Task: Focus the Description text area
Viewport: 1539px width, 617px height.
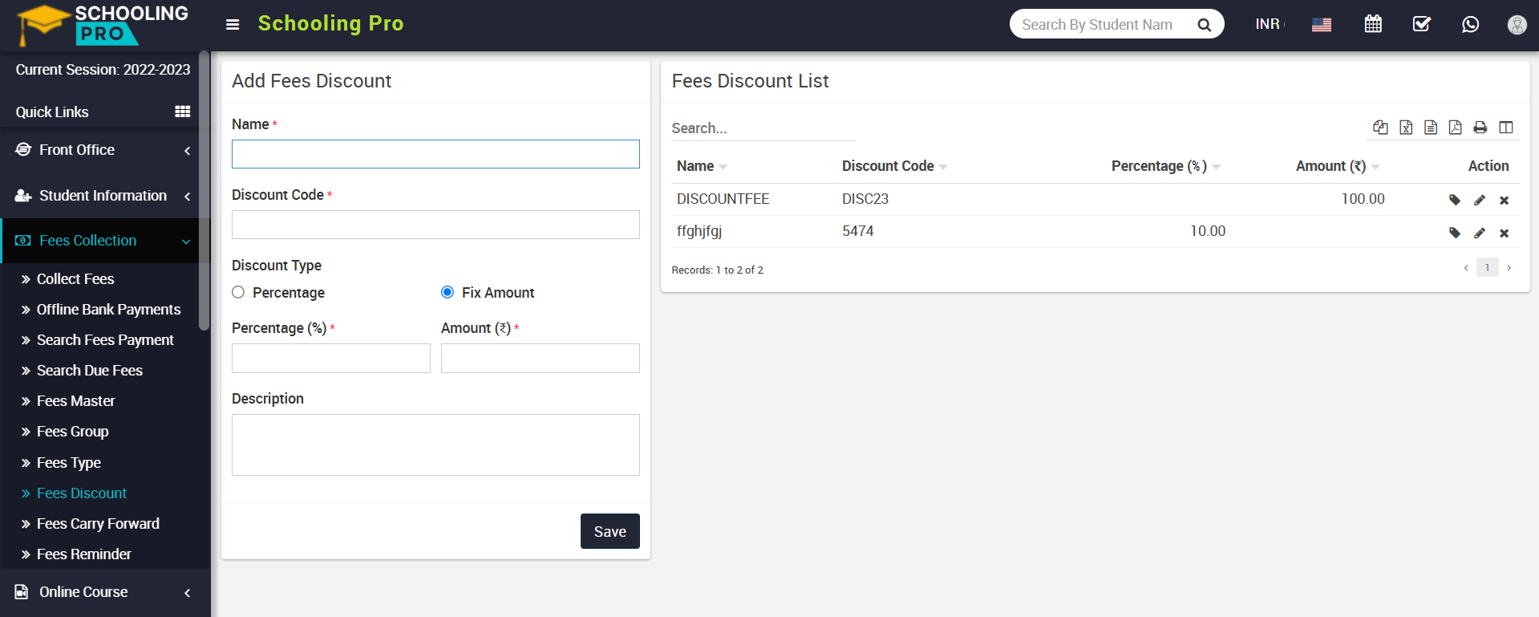Action: coord(435,444)
